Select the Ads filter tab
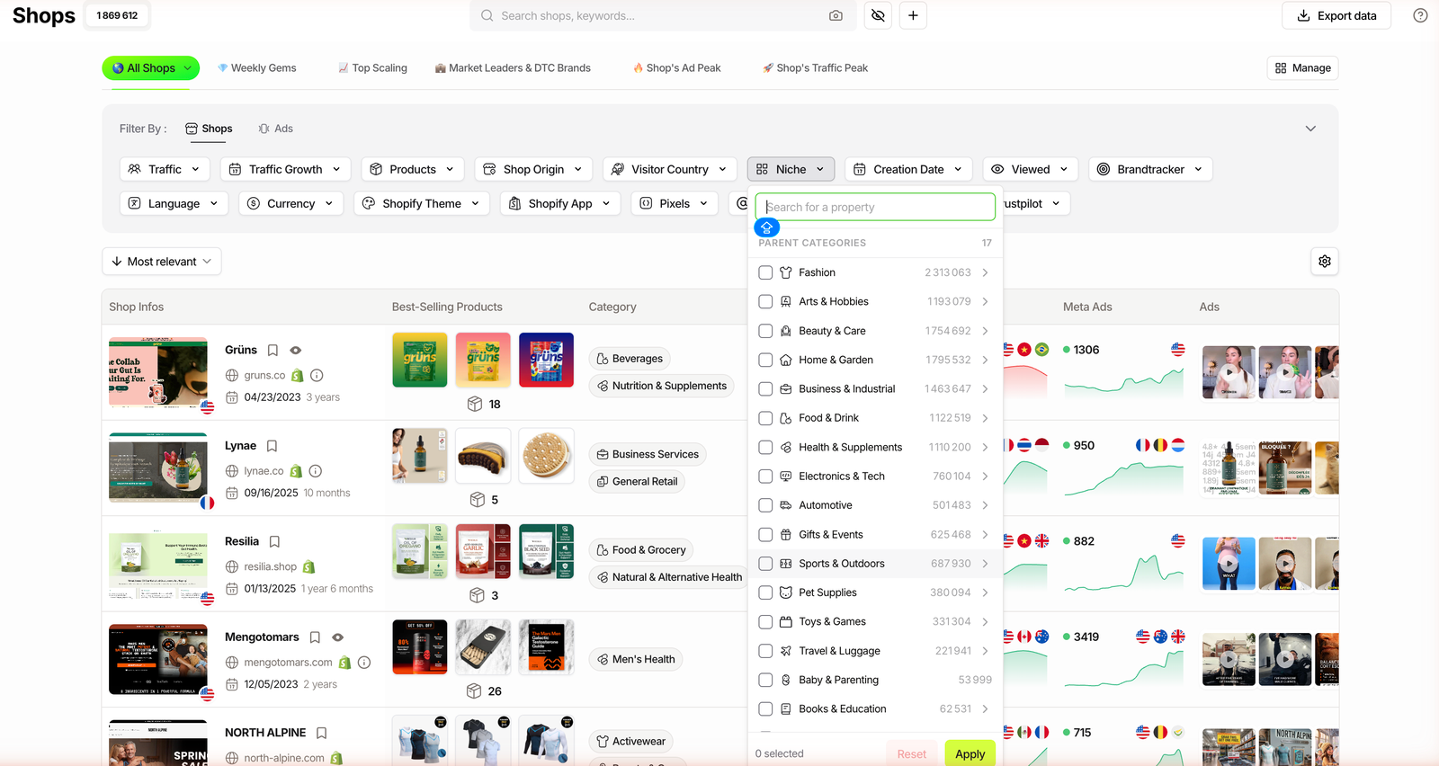Image resolution: width=1439 pixels, height=766 pixels. pos(276,129)
